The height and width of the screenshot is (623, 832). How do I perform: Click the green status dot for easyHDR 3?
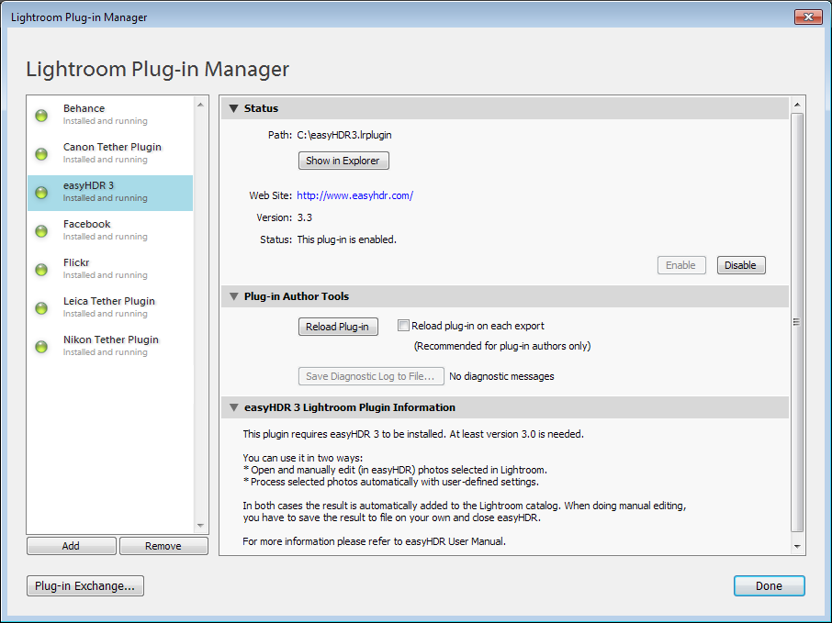point(41,193)
